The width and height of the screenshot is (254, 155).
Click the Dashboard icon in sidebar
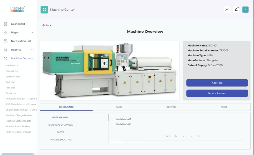[x=5, y=24]
